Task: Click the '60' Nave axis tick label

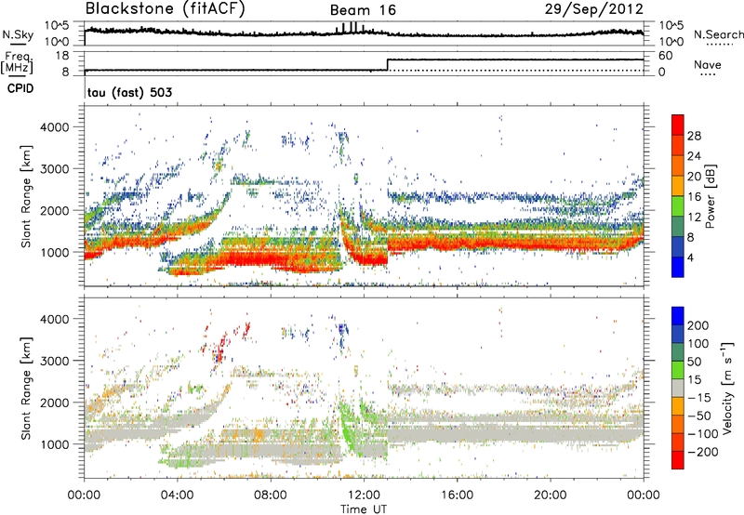Action: pyautogui.click(x=665, y=56)
